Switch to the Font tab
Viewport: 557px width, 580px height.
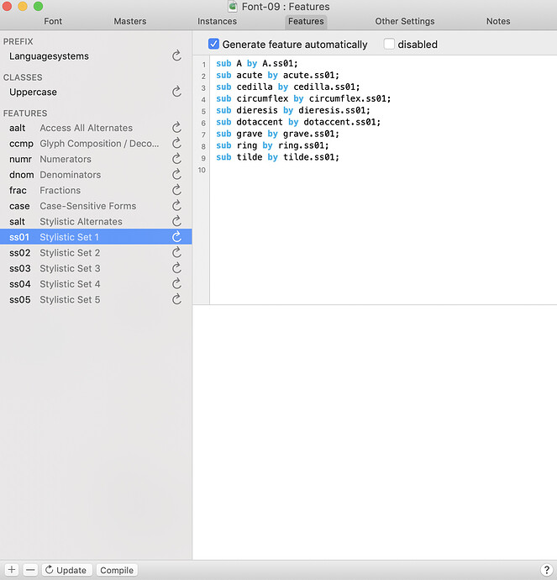point(53,21)
